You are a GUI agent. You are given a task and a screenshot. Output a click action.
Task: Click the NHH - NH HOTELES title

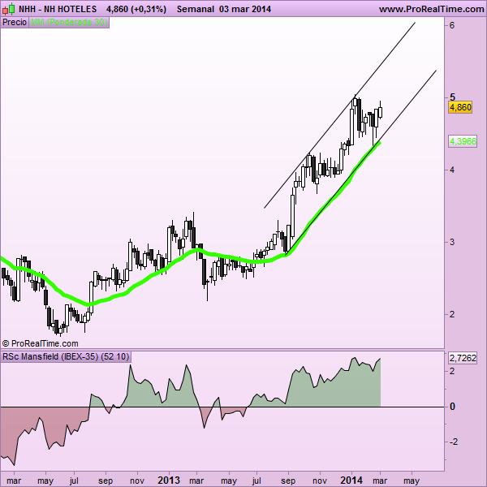[58, 9]
